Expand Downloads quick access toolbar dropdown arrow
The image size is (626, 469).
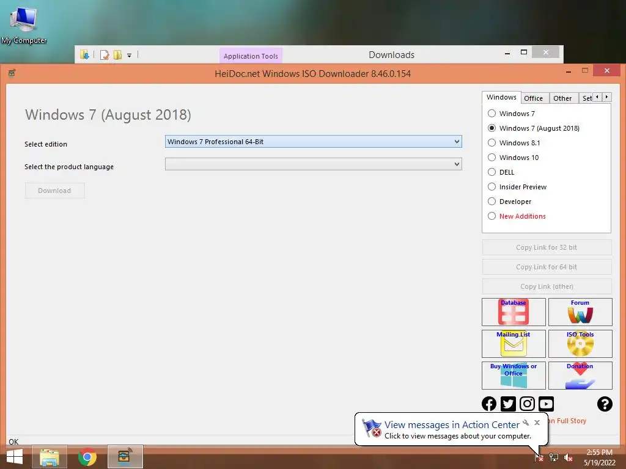click(130, 56)
